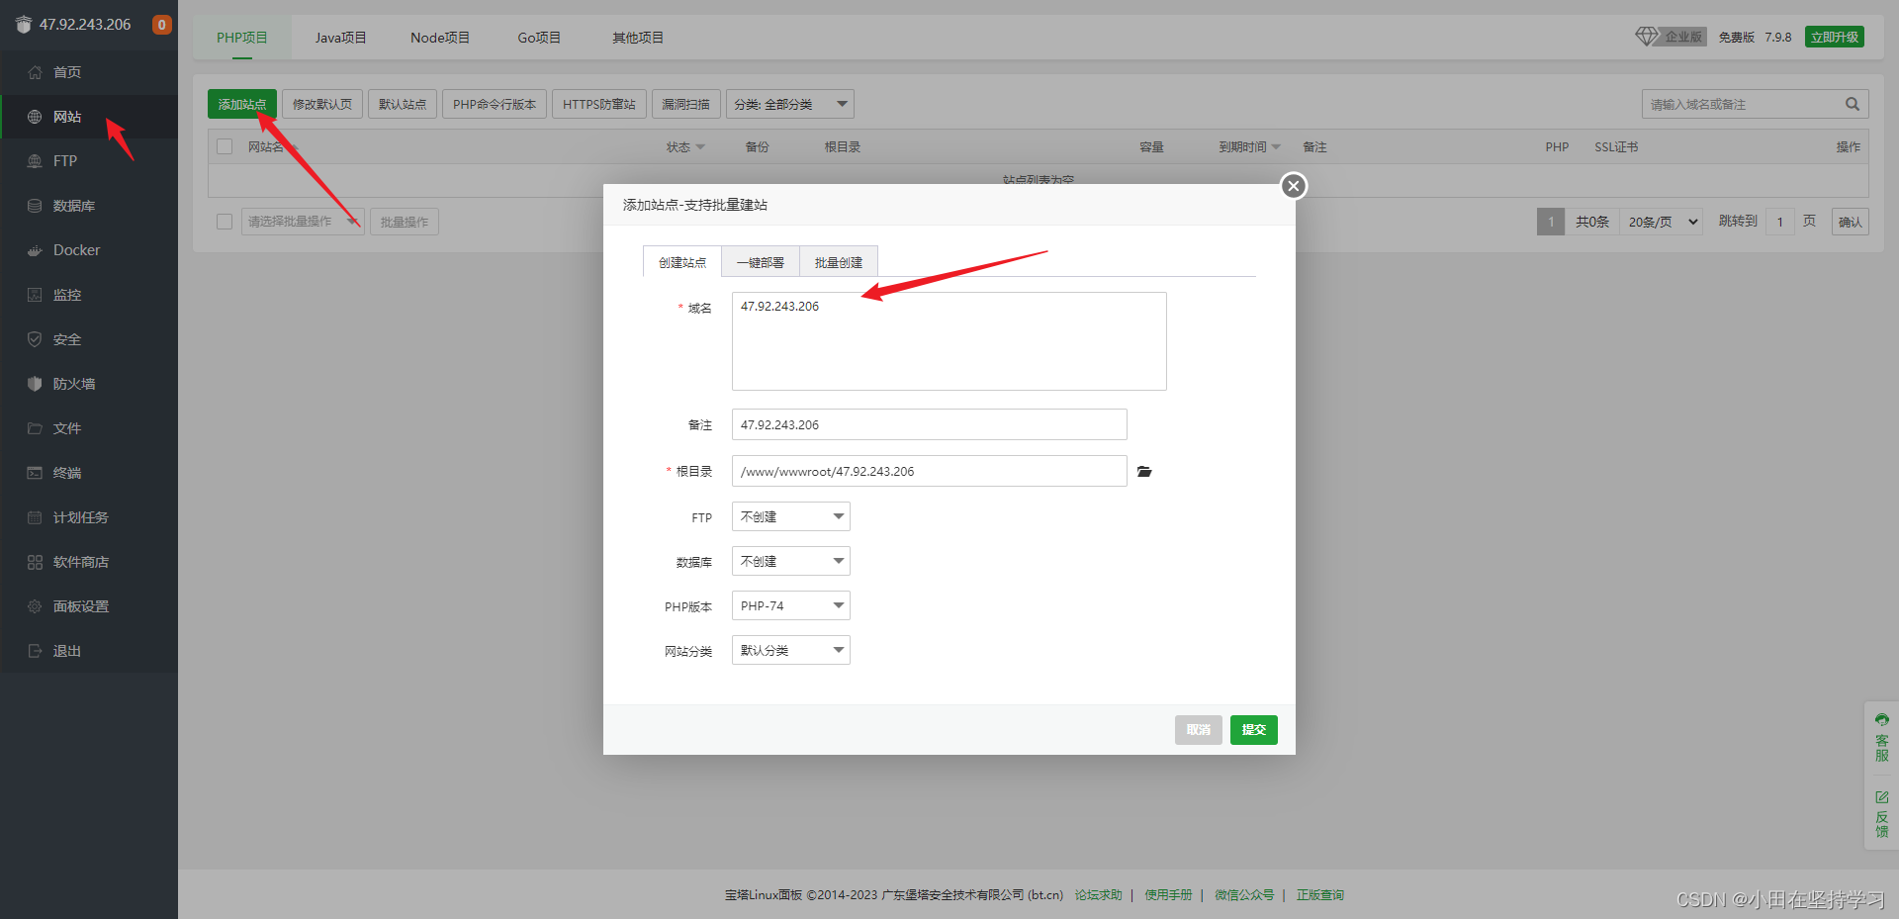Open the 分类: 全部分类 dropdown
The height and width of the screenshot is (919, 1899).
click(x=790, y=104)
